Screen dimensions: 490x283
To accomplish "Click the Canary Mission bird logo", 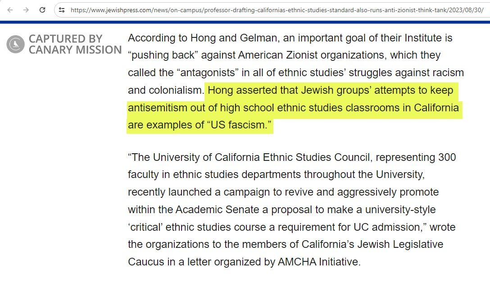I will [x=15, y=44].
